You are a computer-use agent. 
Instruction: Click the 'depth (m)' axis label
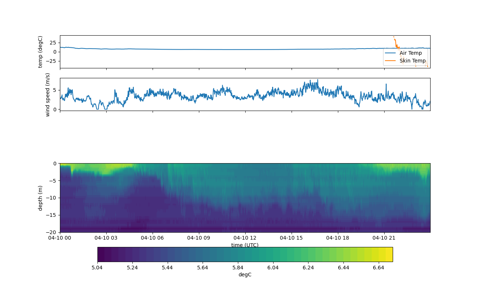40,198
